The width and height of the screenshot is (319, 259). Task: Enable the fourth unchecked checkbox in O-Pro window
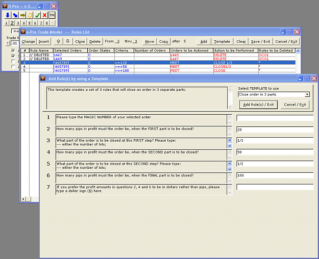[x=13, y=66]
